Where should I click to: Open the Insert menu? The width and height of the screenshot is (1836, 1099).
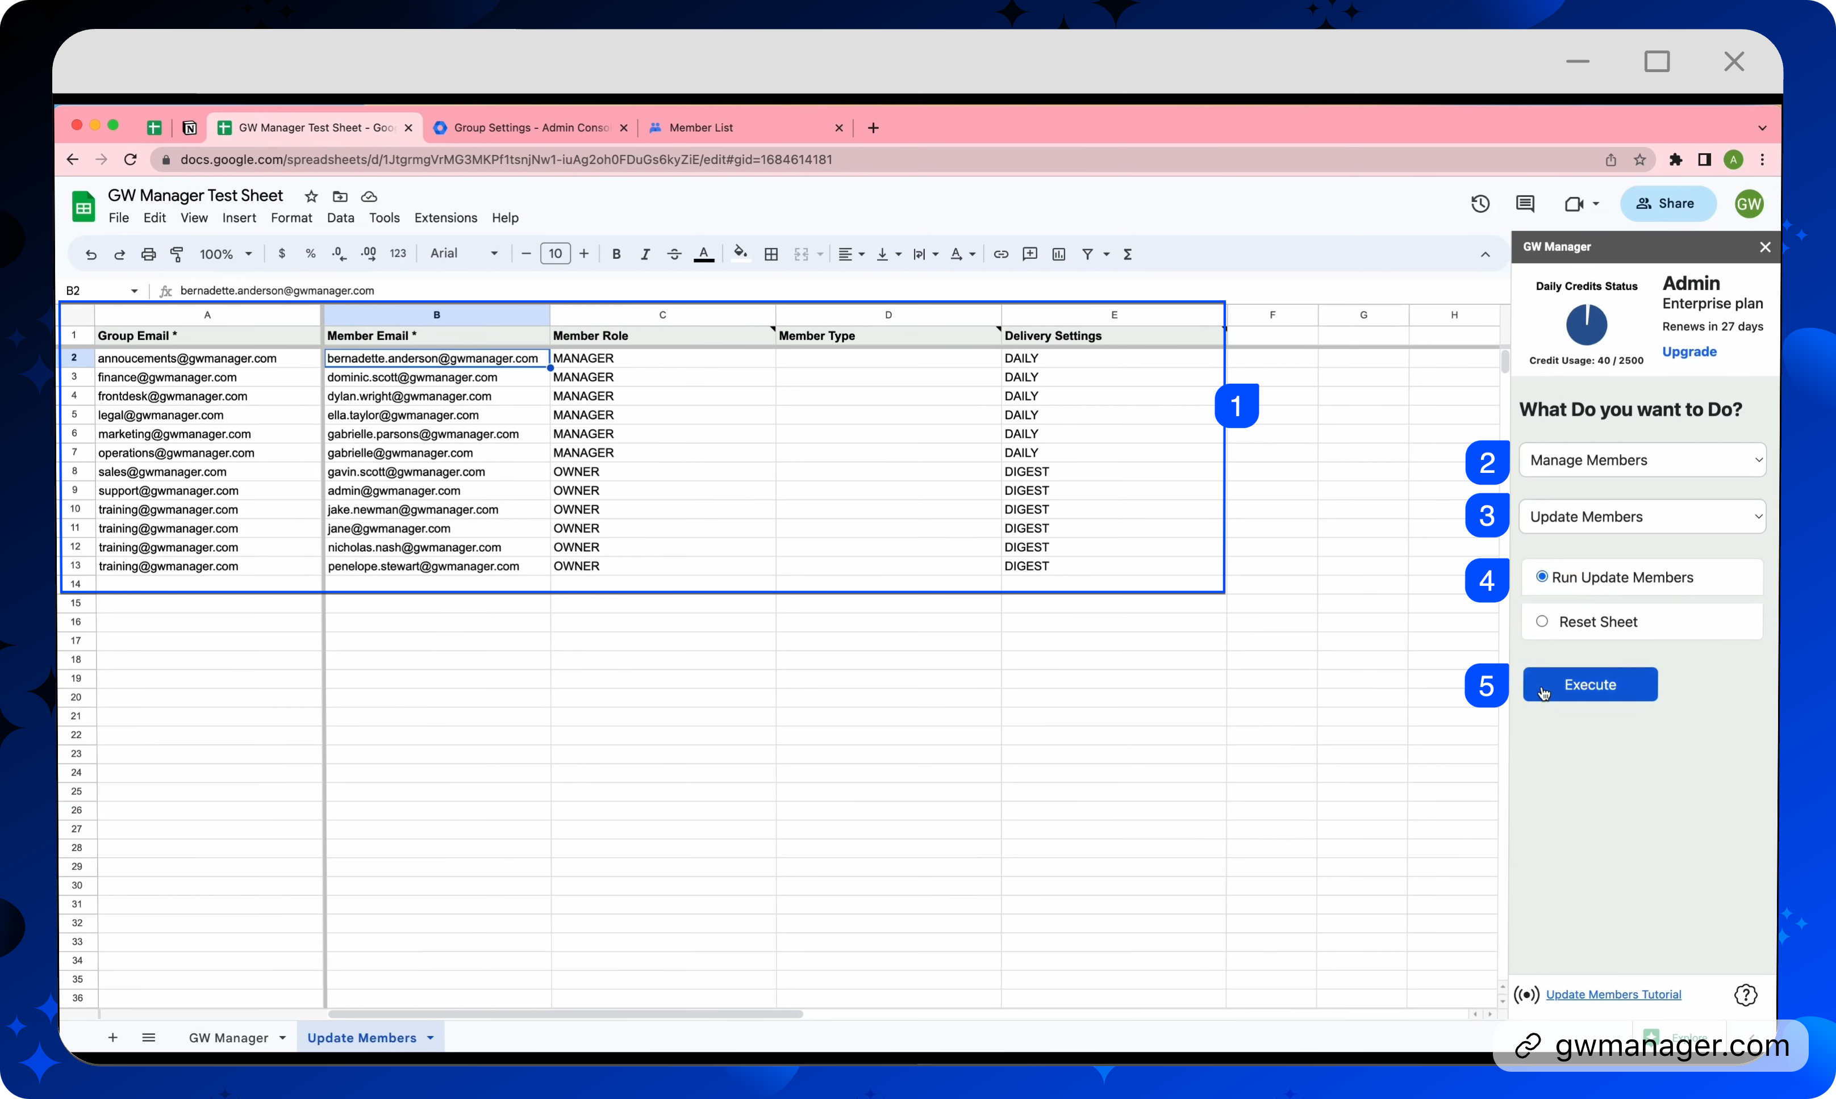pyautogui.click(x=239, y=218)
